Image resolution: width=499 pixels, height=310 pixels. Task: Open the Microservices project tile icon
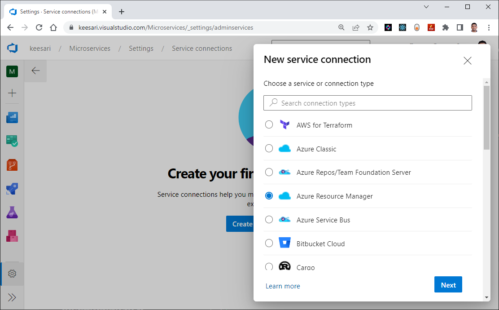[12, 71]
